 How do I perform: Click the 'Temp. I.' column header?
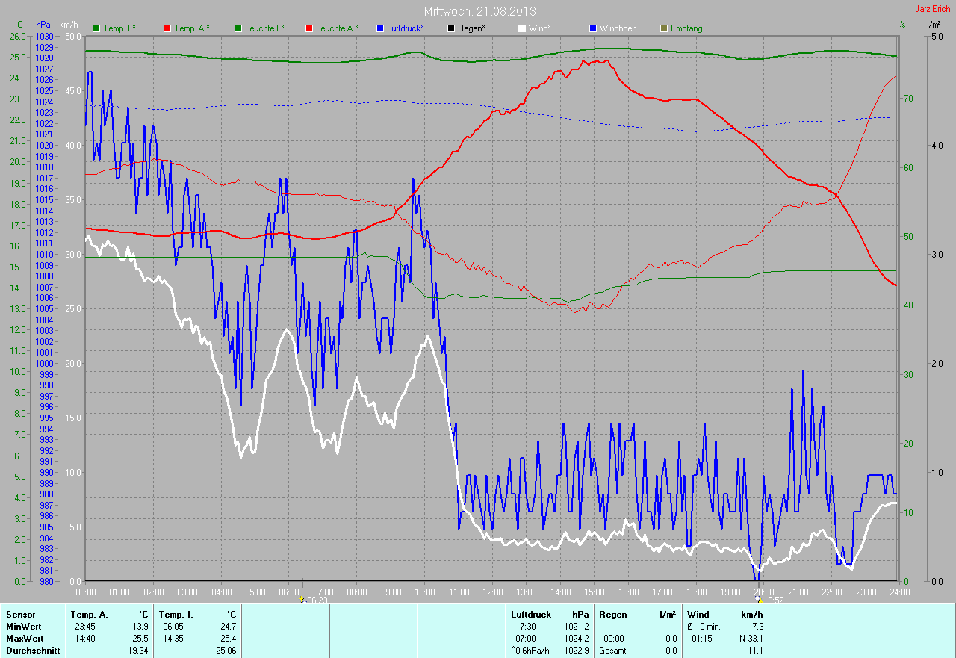[176, 615]
